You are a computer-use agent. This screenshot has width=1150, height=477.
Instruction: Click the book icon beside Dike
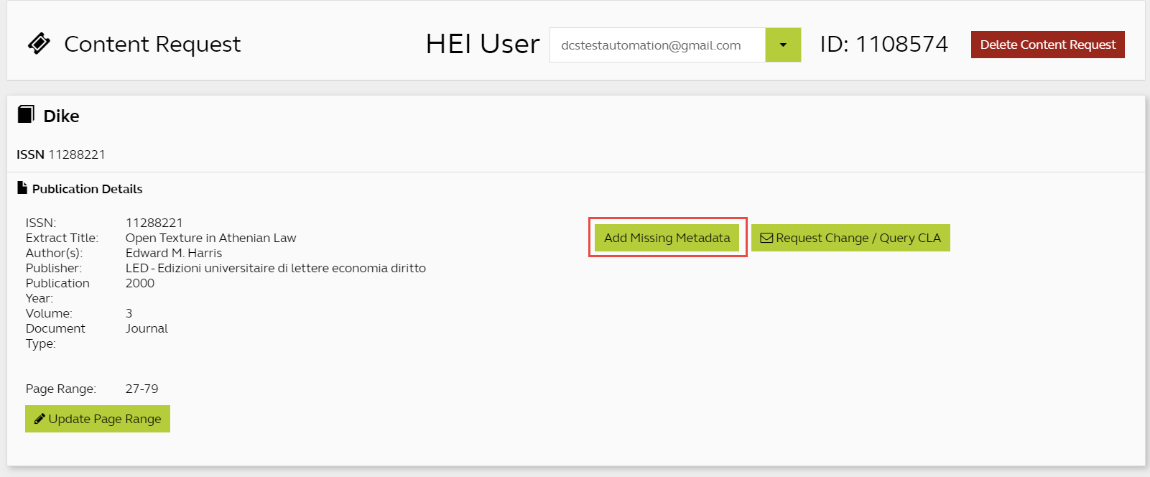pyautogui.click(x=26, y=114)
